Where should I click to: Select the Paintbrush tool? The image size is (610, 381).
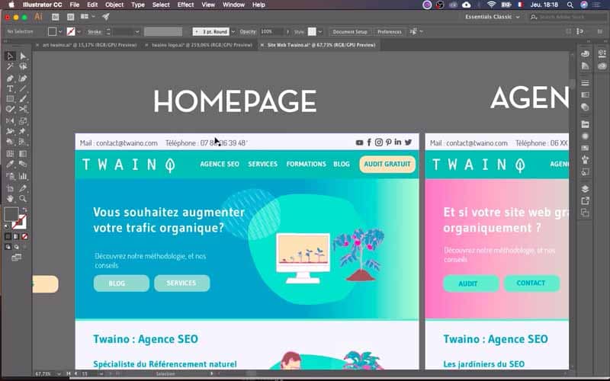(23, 99)
